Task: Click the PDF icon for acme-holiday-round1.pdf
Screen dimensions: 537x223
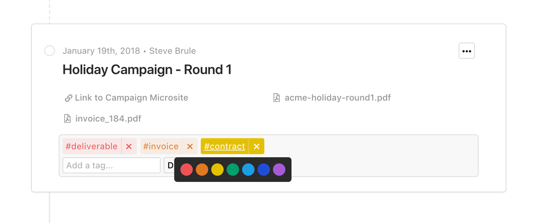Action: pyautogui.click(x=276, y=98)
